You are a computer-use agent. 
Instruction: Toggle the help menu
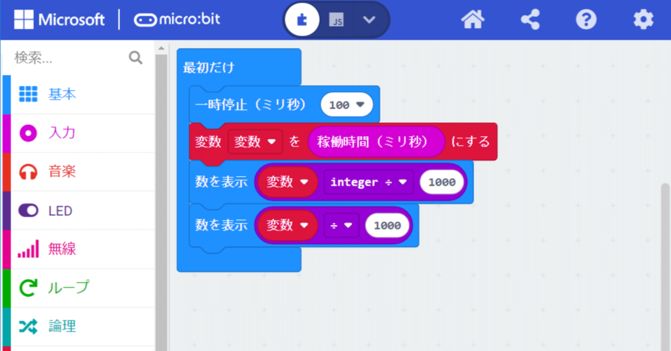click(586, 19)
